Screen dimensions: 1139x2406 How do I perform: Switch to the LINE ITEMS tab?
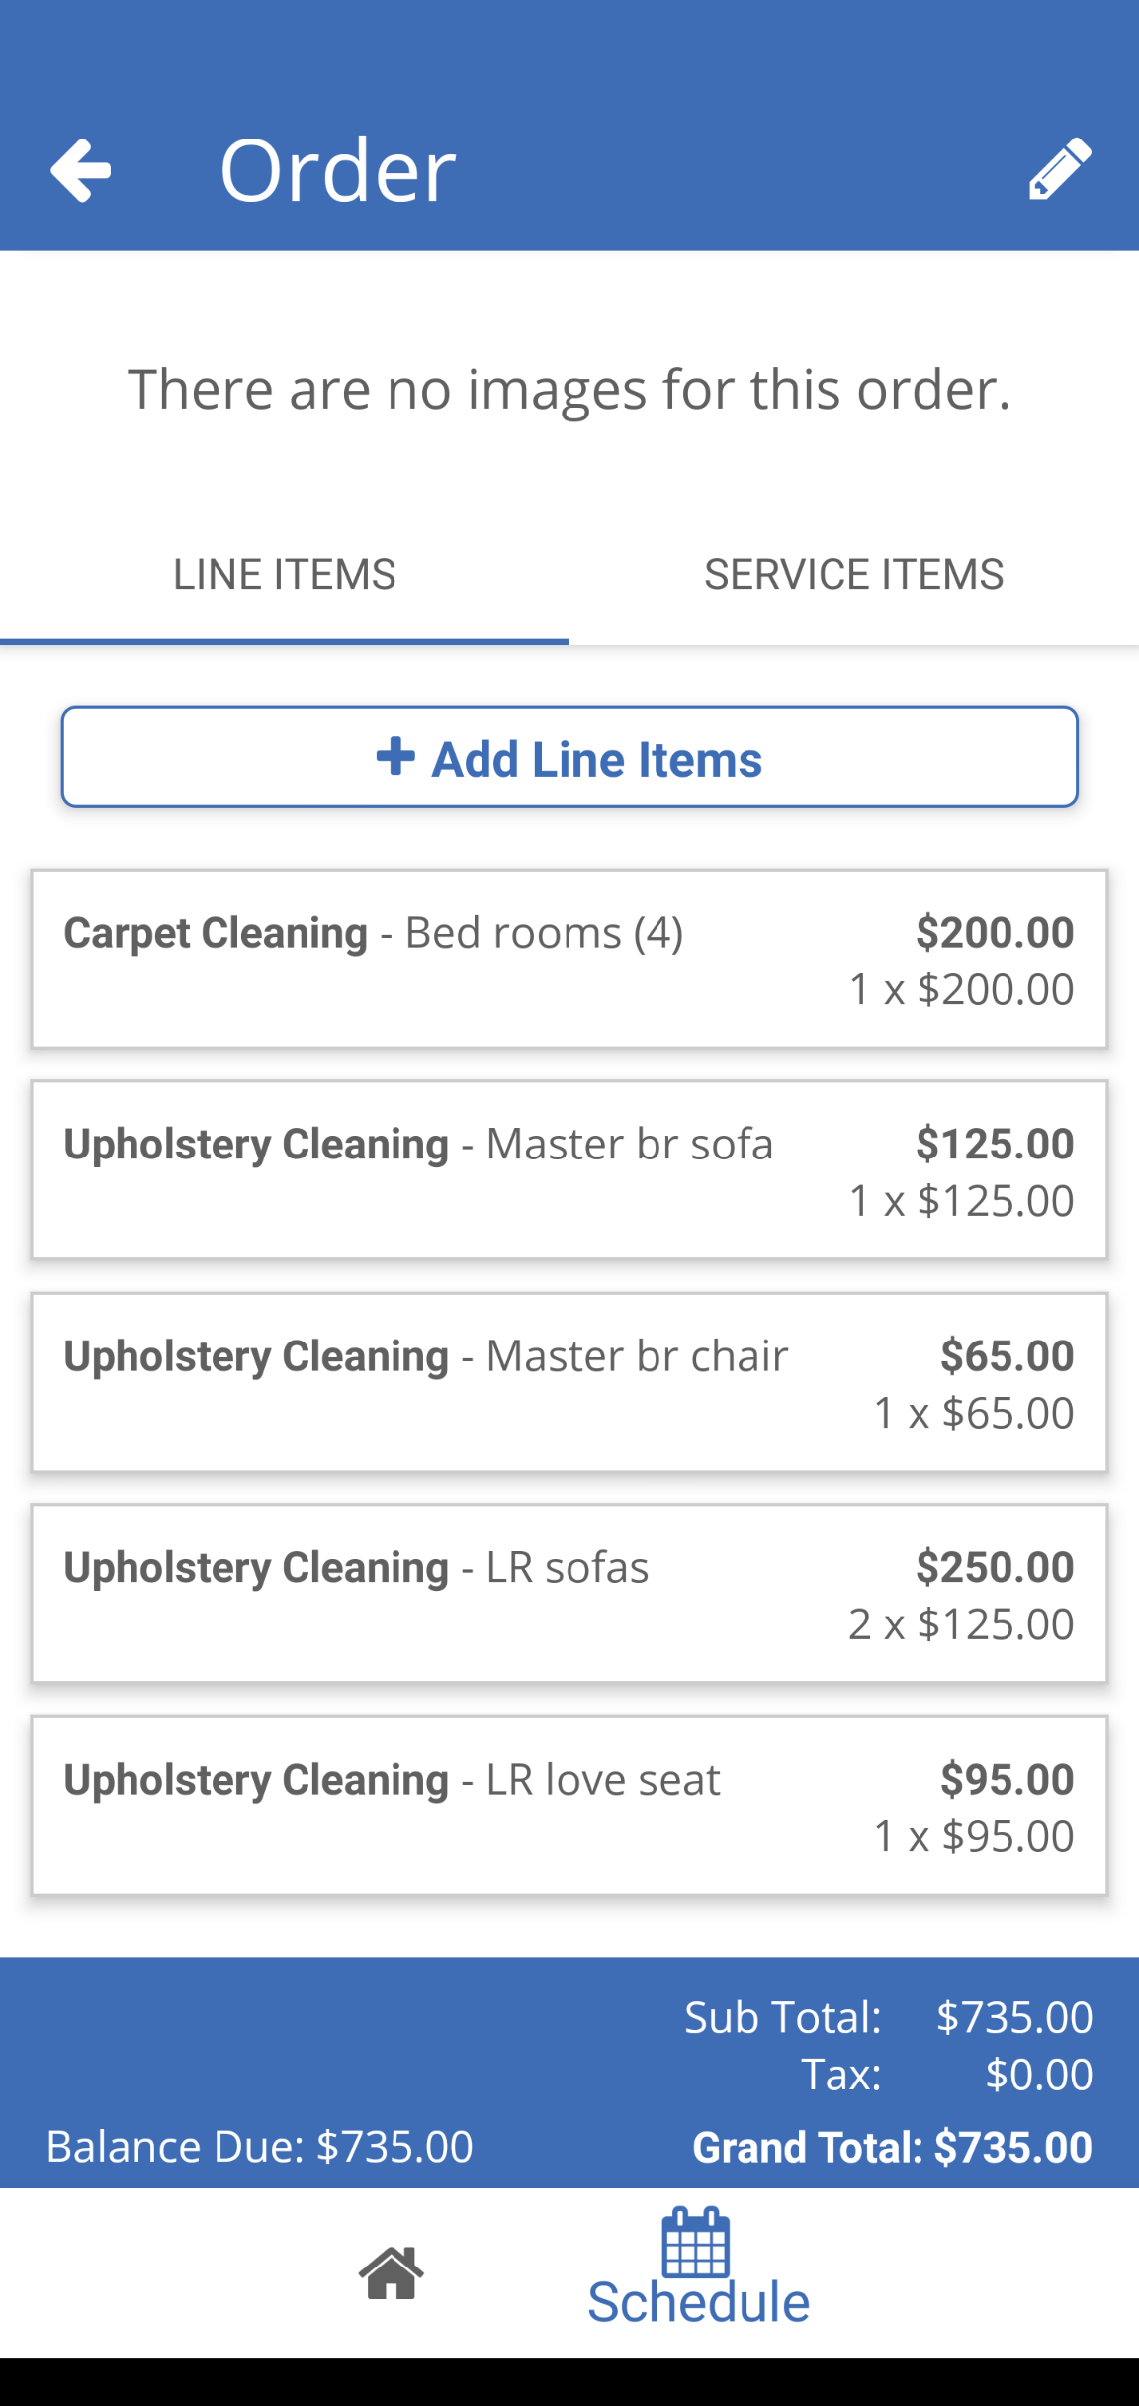[x=285, y=575]
